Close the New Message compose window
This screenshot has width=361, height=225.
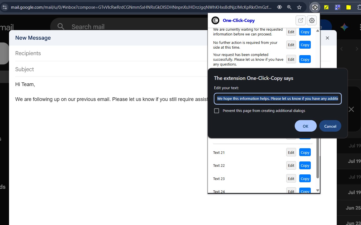pyautogui.click(x=327, y=38)
